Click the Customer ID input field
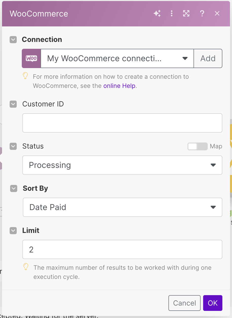The height and width of the screenshot is (318, 232). [122, 123]
